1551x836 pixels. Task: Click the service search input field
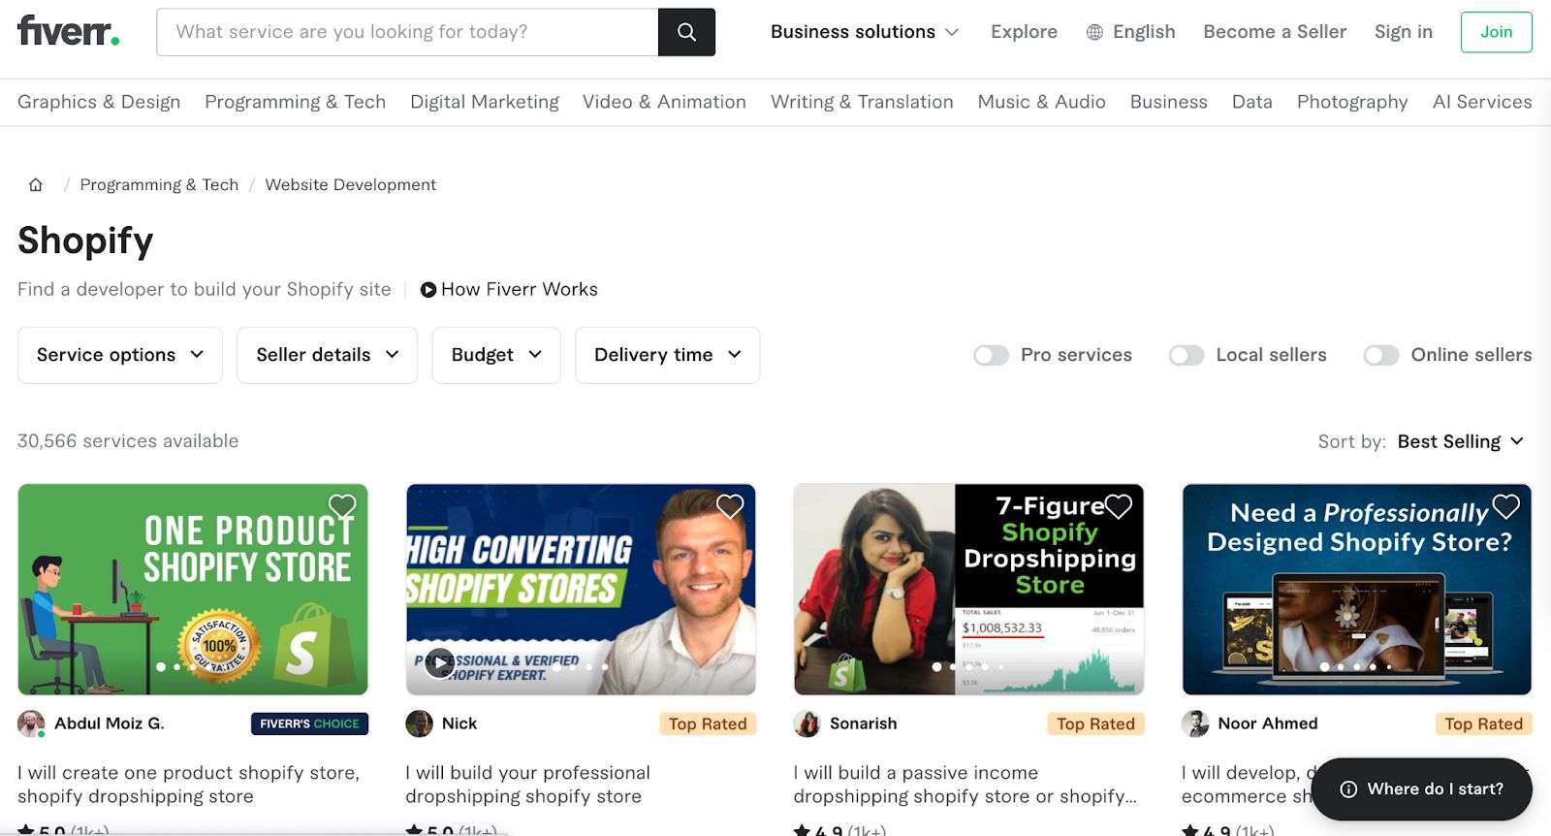pos(407,32)
